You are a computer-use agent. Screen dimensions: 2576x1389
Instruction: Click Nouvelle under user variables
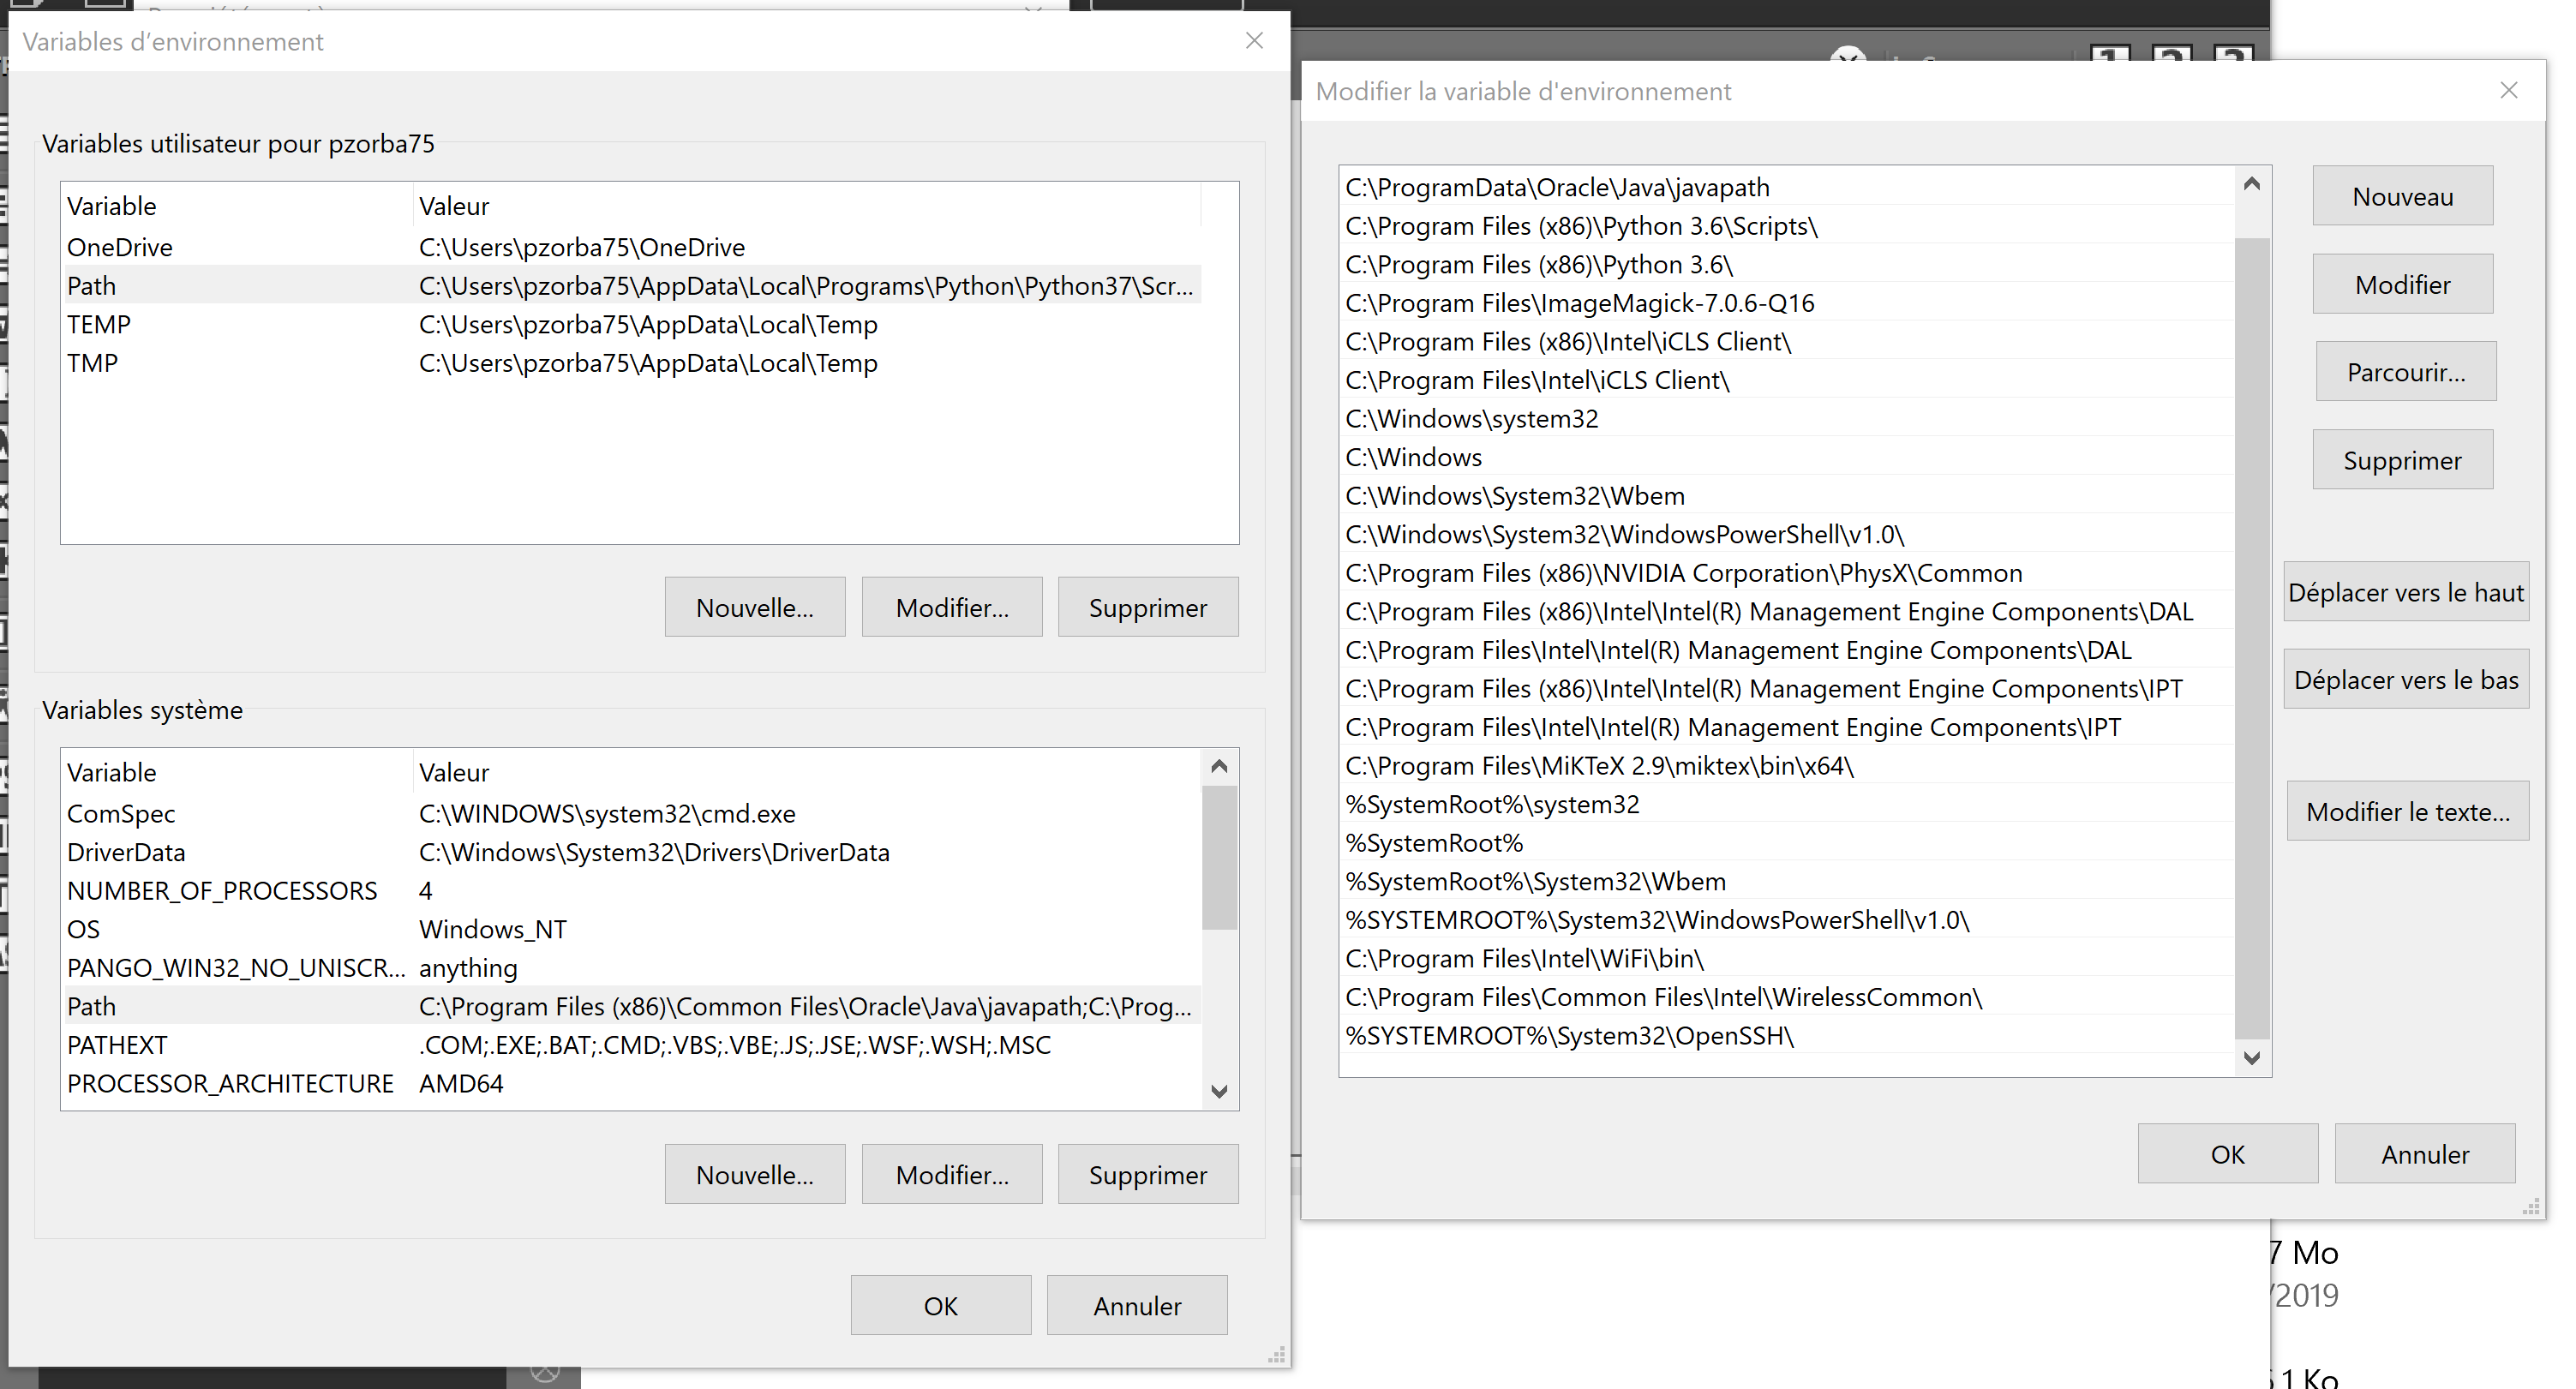click(x=755, y=606)
